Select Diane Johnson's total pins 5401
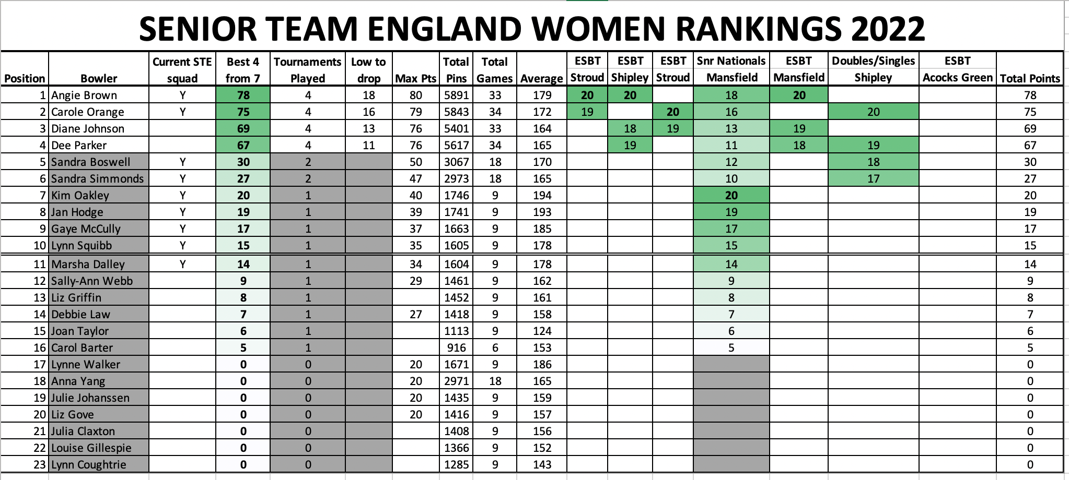Image resolution: width=1069 pixels, height=480 pixels. point(456,128)
